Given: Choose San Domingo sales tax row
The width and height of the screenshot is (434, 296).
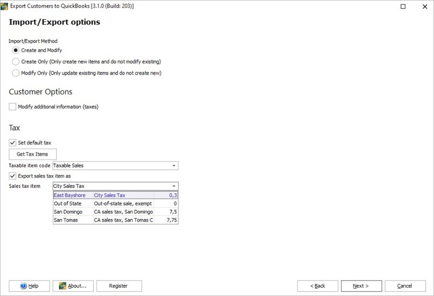Looking at the screenshot, I should [x=115, y=212].
